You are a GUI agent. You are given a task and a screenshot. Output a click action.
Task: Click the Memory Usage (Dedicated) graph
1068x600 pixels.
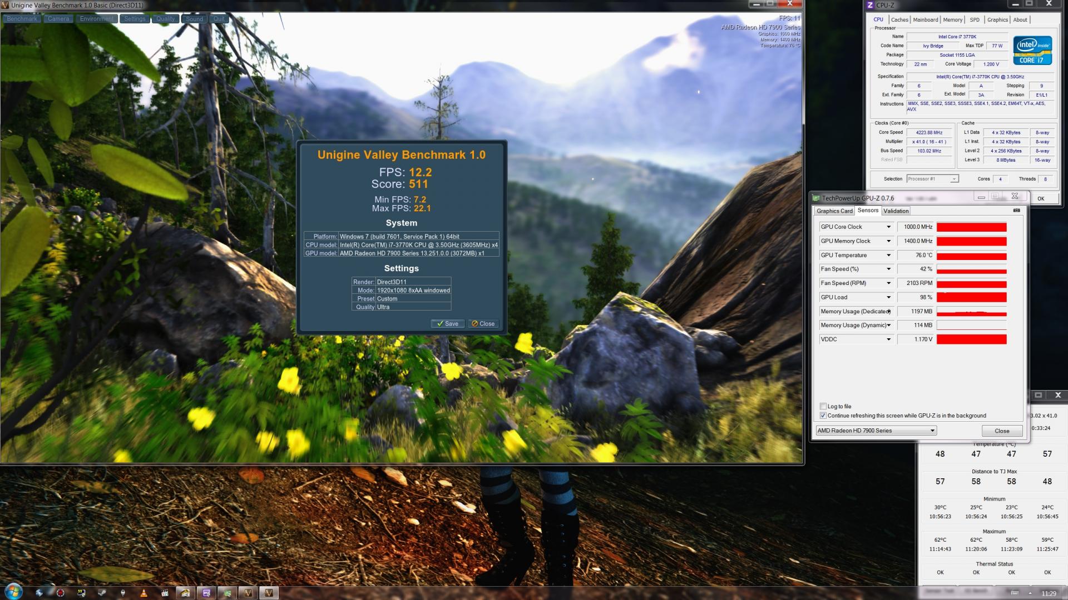[972, 311]
